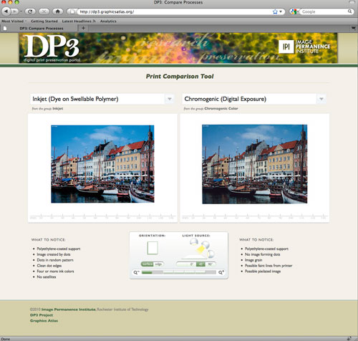
Task: Click the DP3 logo in banner
Action: (52, 48)
